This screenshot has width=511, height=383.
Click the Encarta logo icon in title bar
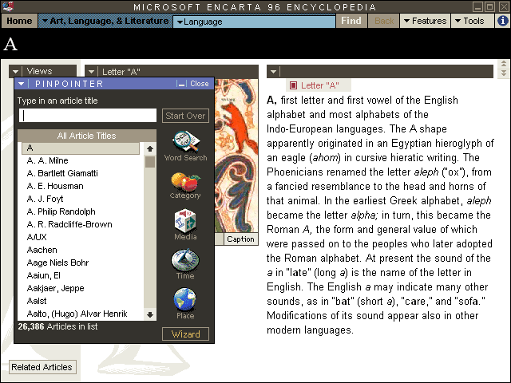click(7, 6)
